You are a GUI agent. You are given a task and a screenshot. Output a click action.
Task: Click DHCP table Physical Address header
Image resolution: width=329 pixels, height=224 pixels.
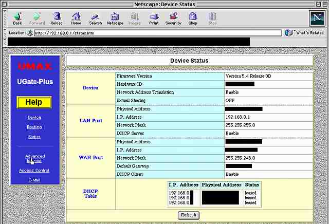pyautogui.click(x=222, y=185)
